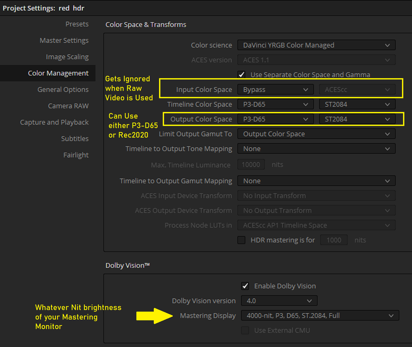
Task: Open Output Color Space ST2084 gamma dropdown
Action: [x=357, y=119]
